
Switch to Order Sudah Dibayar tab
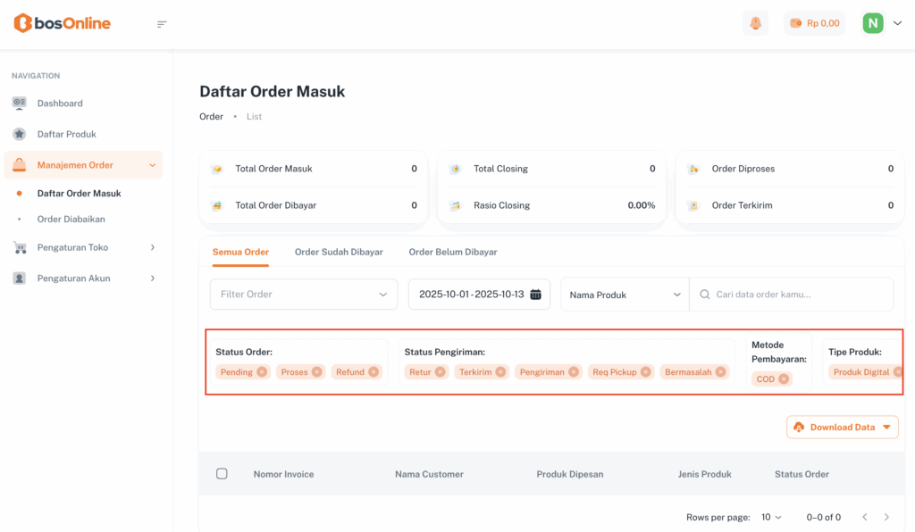(x=339, y=252)
